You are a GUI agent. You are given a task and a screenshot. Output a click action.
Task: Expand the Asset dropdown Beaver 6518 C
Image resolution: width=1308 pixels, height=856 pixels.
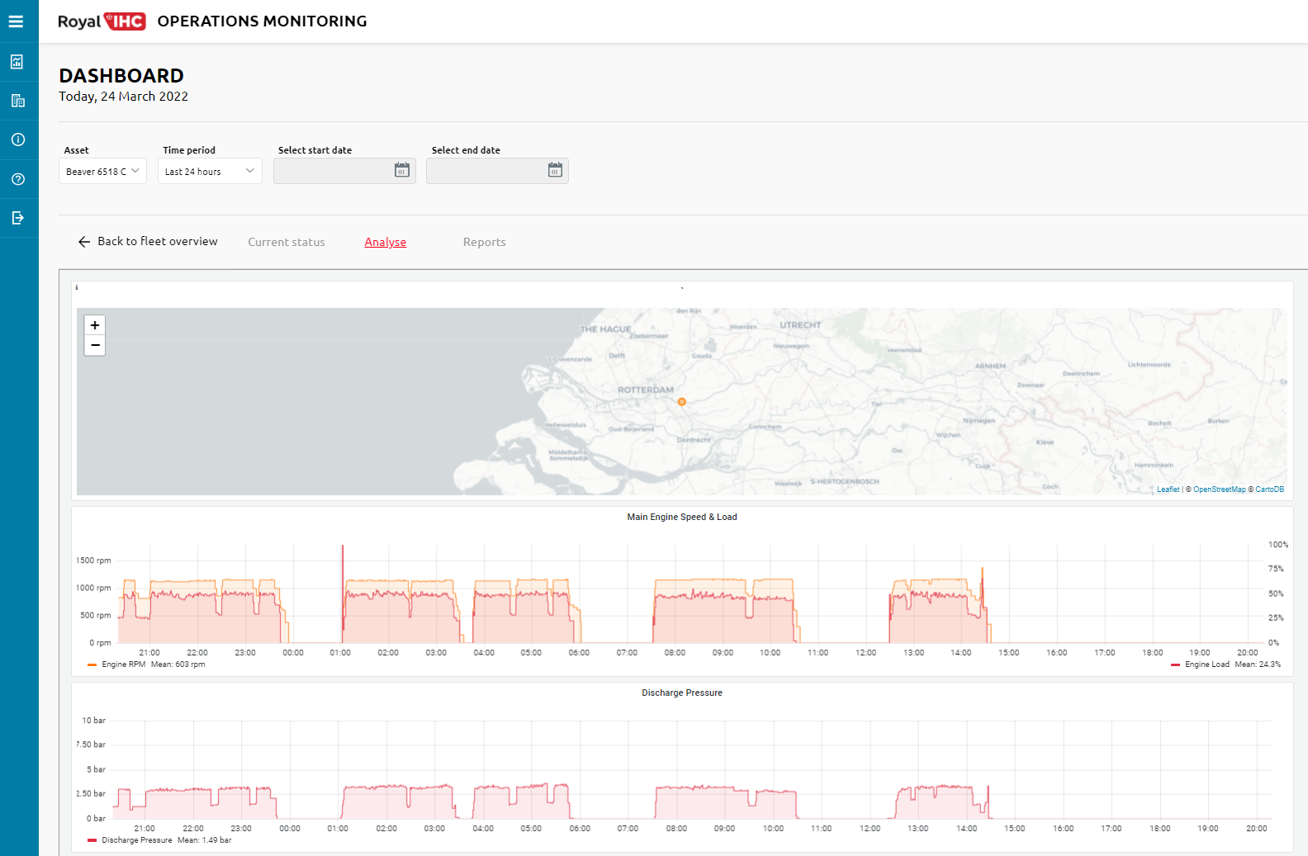(x=102, y=172)
